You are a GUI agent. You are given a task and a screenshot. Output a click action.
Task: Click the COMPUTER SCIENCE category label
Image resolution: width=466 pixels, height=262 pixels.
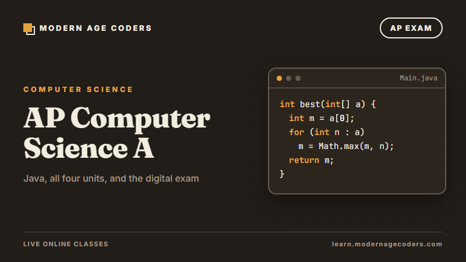coord(78,90)
